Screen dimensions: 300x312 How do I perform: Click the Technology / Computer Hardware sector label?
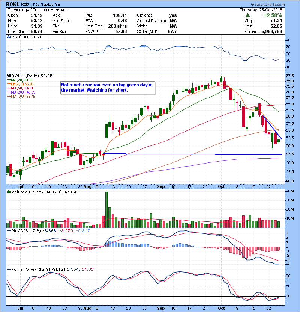click(x=39, y=10)
